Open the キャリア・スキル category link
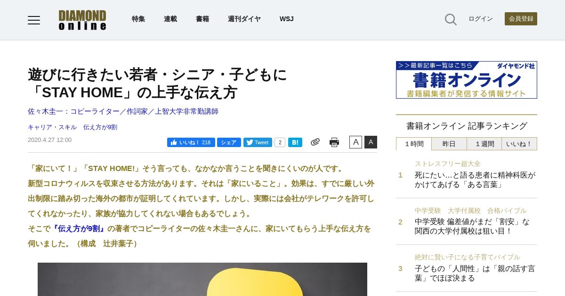 (52, 127)
